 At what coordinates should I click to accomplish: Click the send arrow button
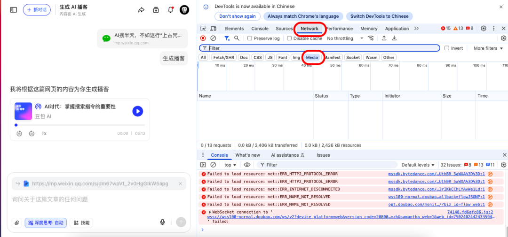pos(181,222)
